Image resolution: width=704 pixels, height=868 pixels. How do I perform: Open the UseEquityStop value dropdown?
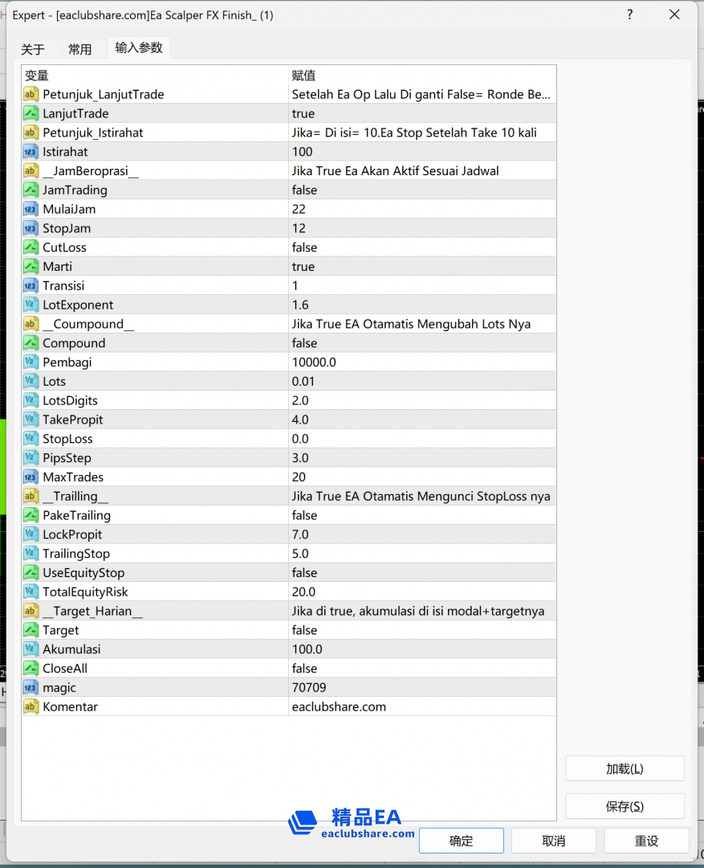coord(421,573)
